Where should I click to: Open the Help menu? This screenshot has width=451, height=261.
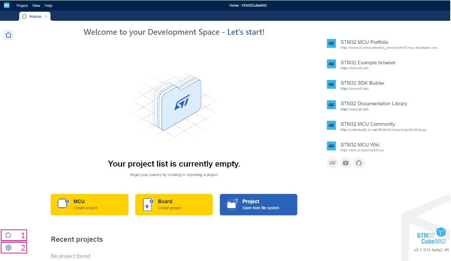tap(49, 5)
